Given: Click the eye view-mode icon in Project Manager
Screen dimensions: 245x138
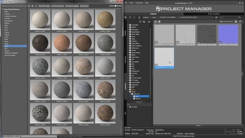Looking at the screenshot, I should point(125,17).
